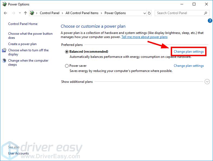Expand chevron before Control Panel breadcrumb
The width and height of the screenshot is (213, 161).
coord(37,13)
